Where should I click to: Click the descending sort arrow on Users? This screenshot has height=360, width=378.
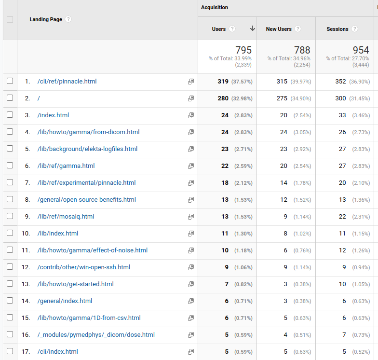pyautogui.click(x=253, y=28)
